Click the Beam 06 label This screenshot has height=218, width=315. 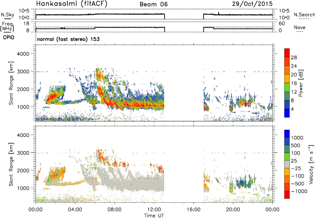154,4
